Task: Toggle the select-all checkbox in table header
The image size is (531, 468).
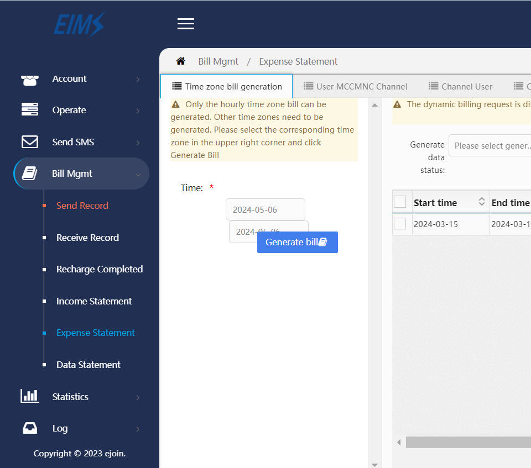Action: click(x=400, y=202)
